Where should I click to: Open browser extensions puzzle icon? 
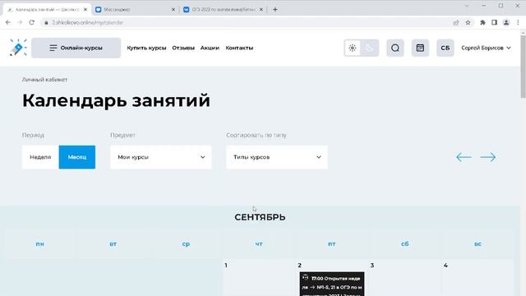point(482,22)
